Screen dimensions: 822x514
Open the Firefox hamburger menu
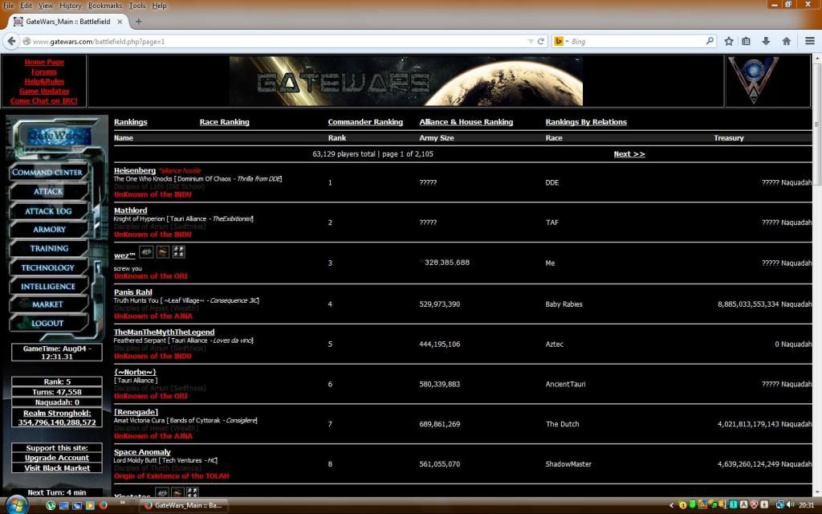(809, 41)
